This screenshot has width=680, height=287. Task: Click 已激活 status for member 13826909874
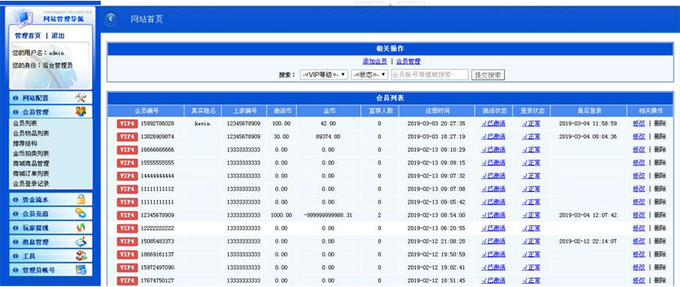click(x=493, y=136)
